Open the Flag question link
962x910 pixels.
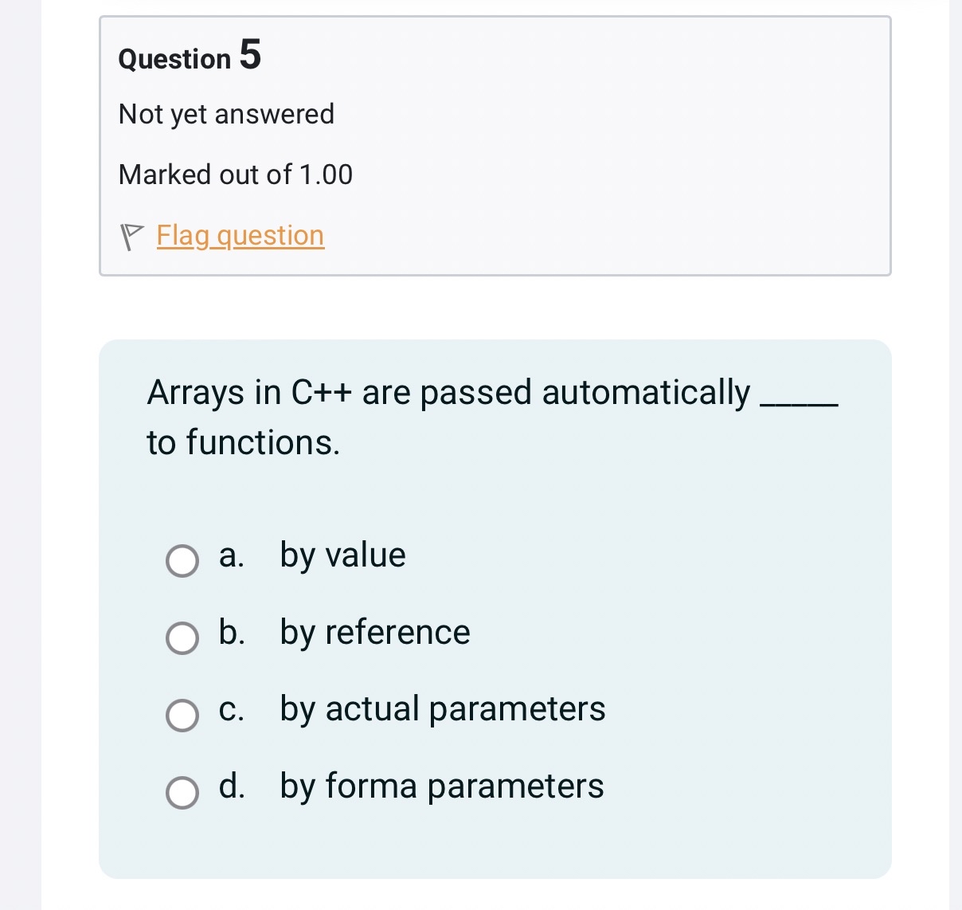(x=240, y=236)
